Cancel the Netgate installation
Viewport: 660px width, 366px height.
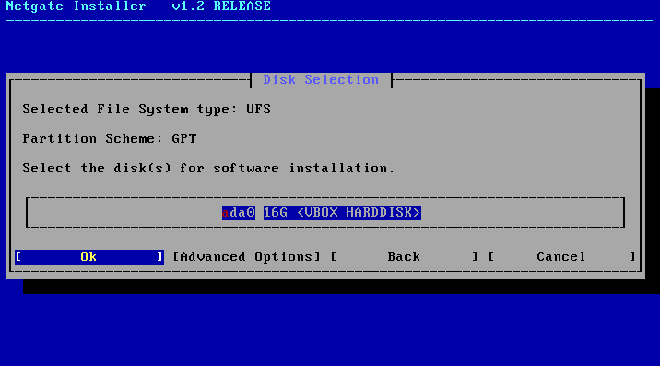(561, 257)
